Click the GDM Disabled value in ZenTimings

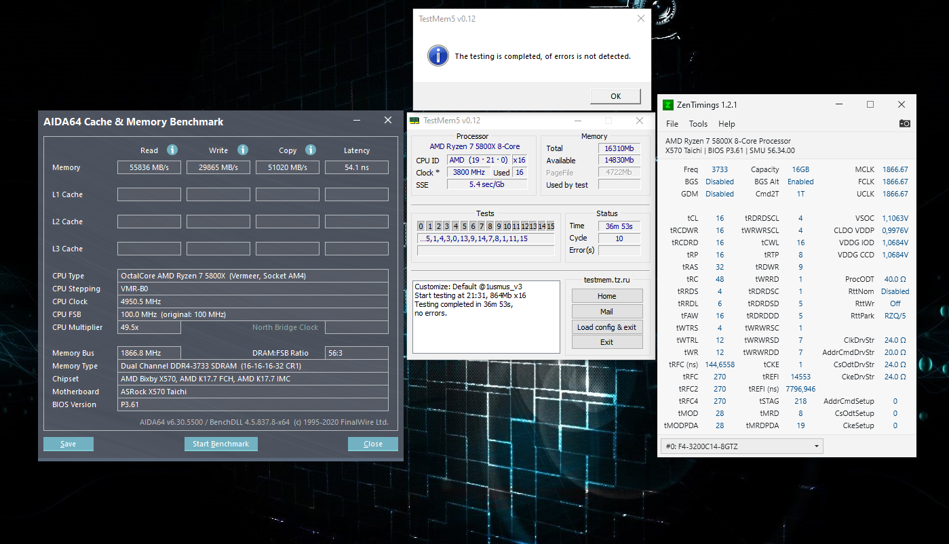720,194
